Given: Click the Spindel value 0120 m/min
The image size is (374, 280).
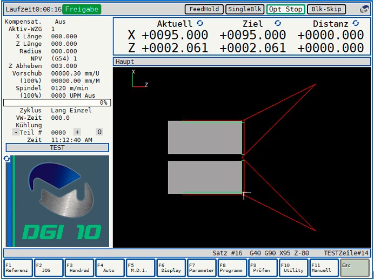Looking at the screenshot, I should click(70, 88).
